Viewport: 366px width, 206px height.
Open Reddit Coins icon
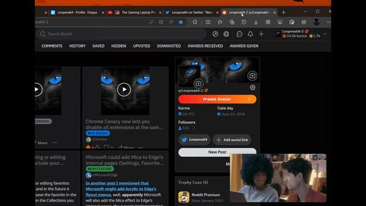[226, 34]
